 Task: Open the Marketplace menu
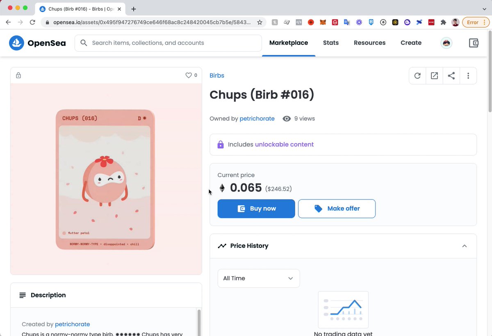pyautogui.click(x=289, y=43)
